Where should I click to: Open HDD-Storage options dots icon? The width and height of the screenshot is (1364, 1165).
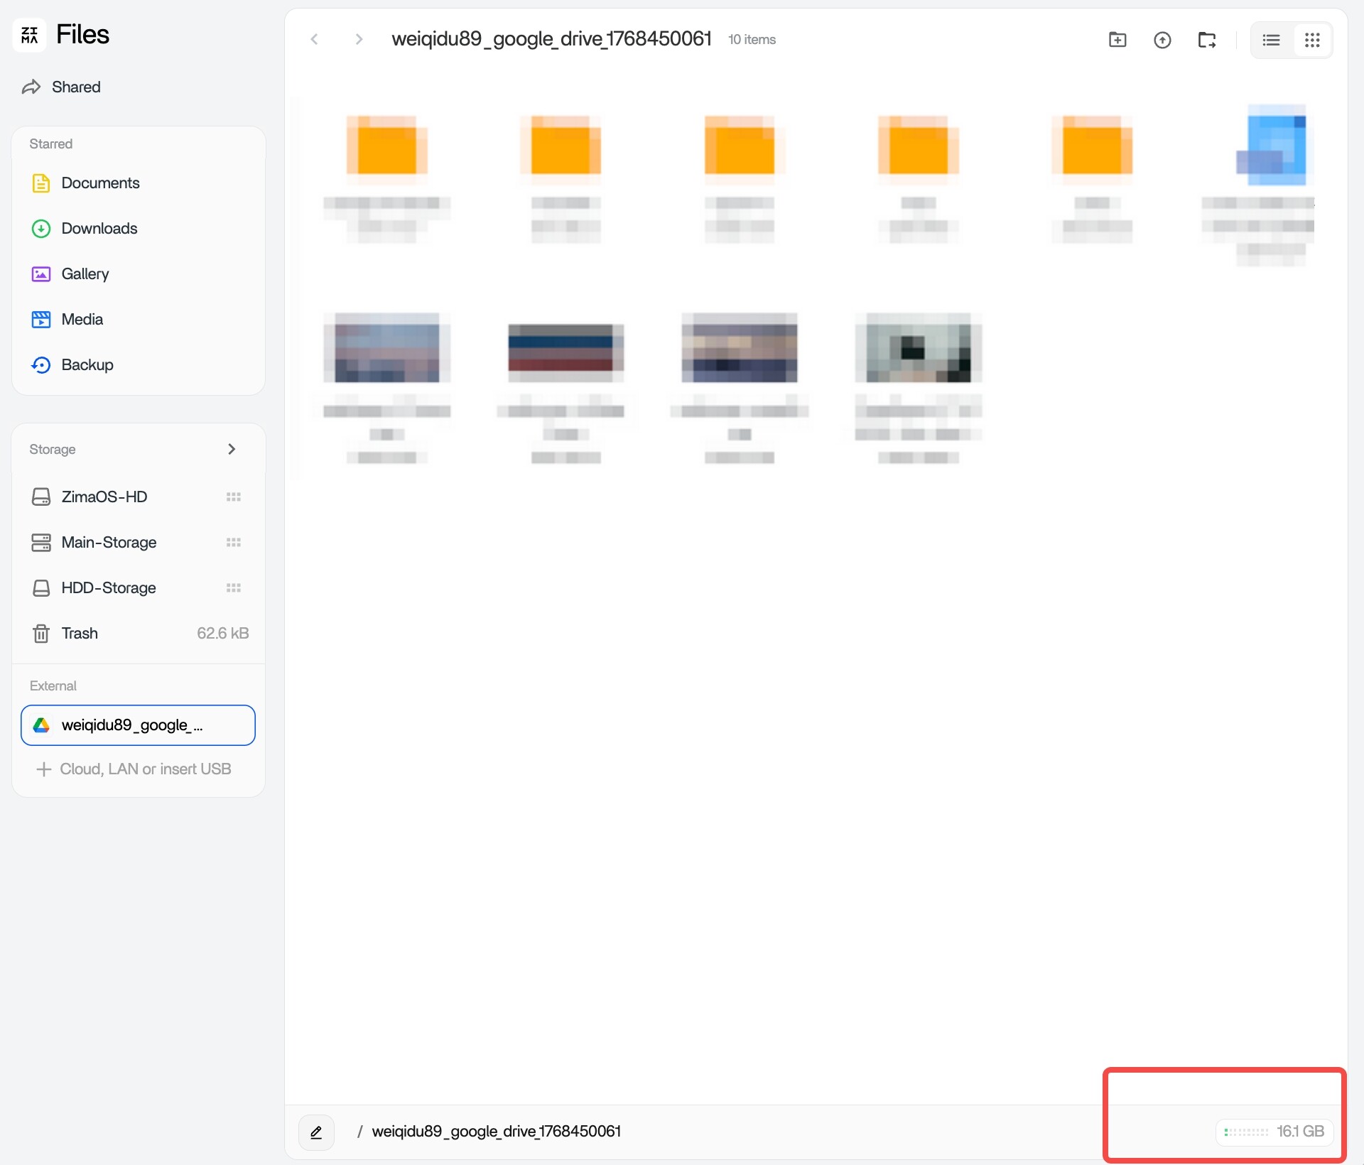pyautogui.click(x=234, y=588)
